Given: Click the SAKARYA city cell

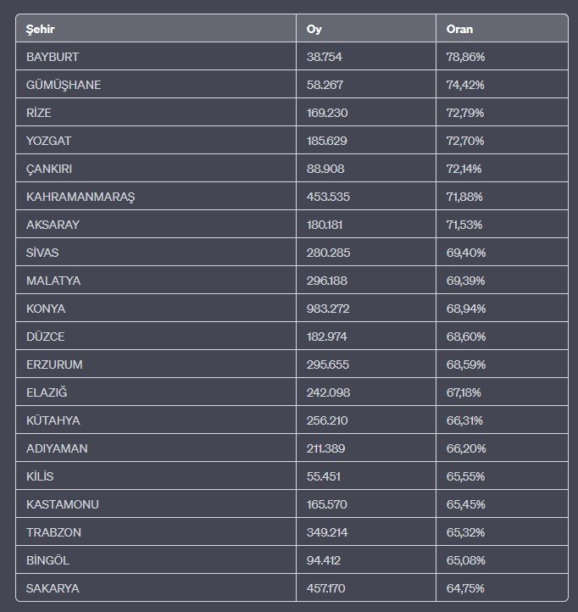Looking at the screenshot, I should (x=53, y=588).
